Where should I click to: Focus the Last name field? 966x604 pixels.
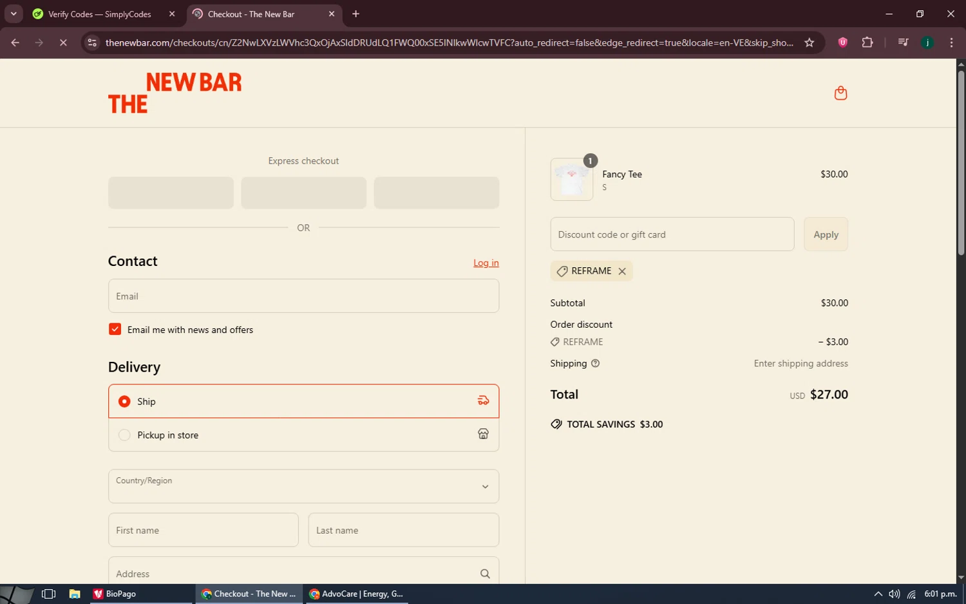[x=404, y=530]
